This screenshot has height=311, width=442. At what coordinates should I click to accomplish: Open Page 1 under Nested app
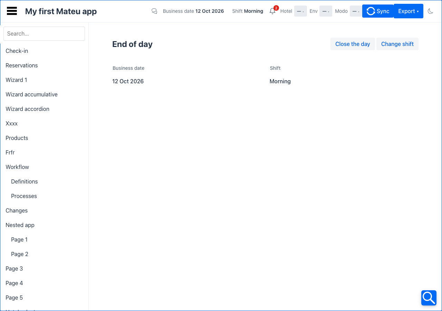coord(19,239)
